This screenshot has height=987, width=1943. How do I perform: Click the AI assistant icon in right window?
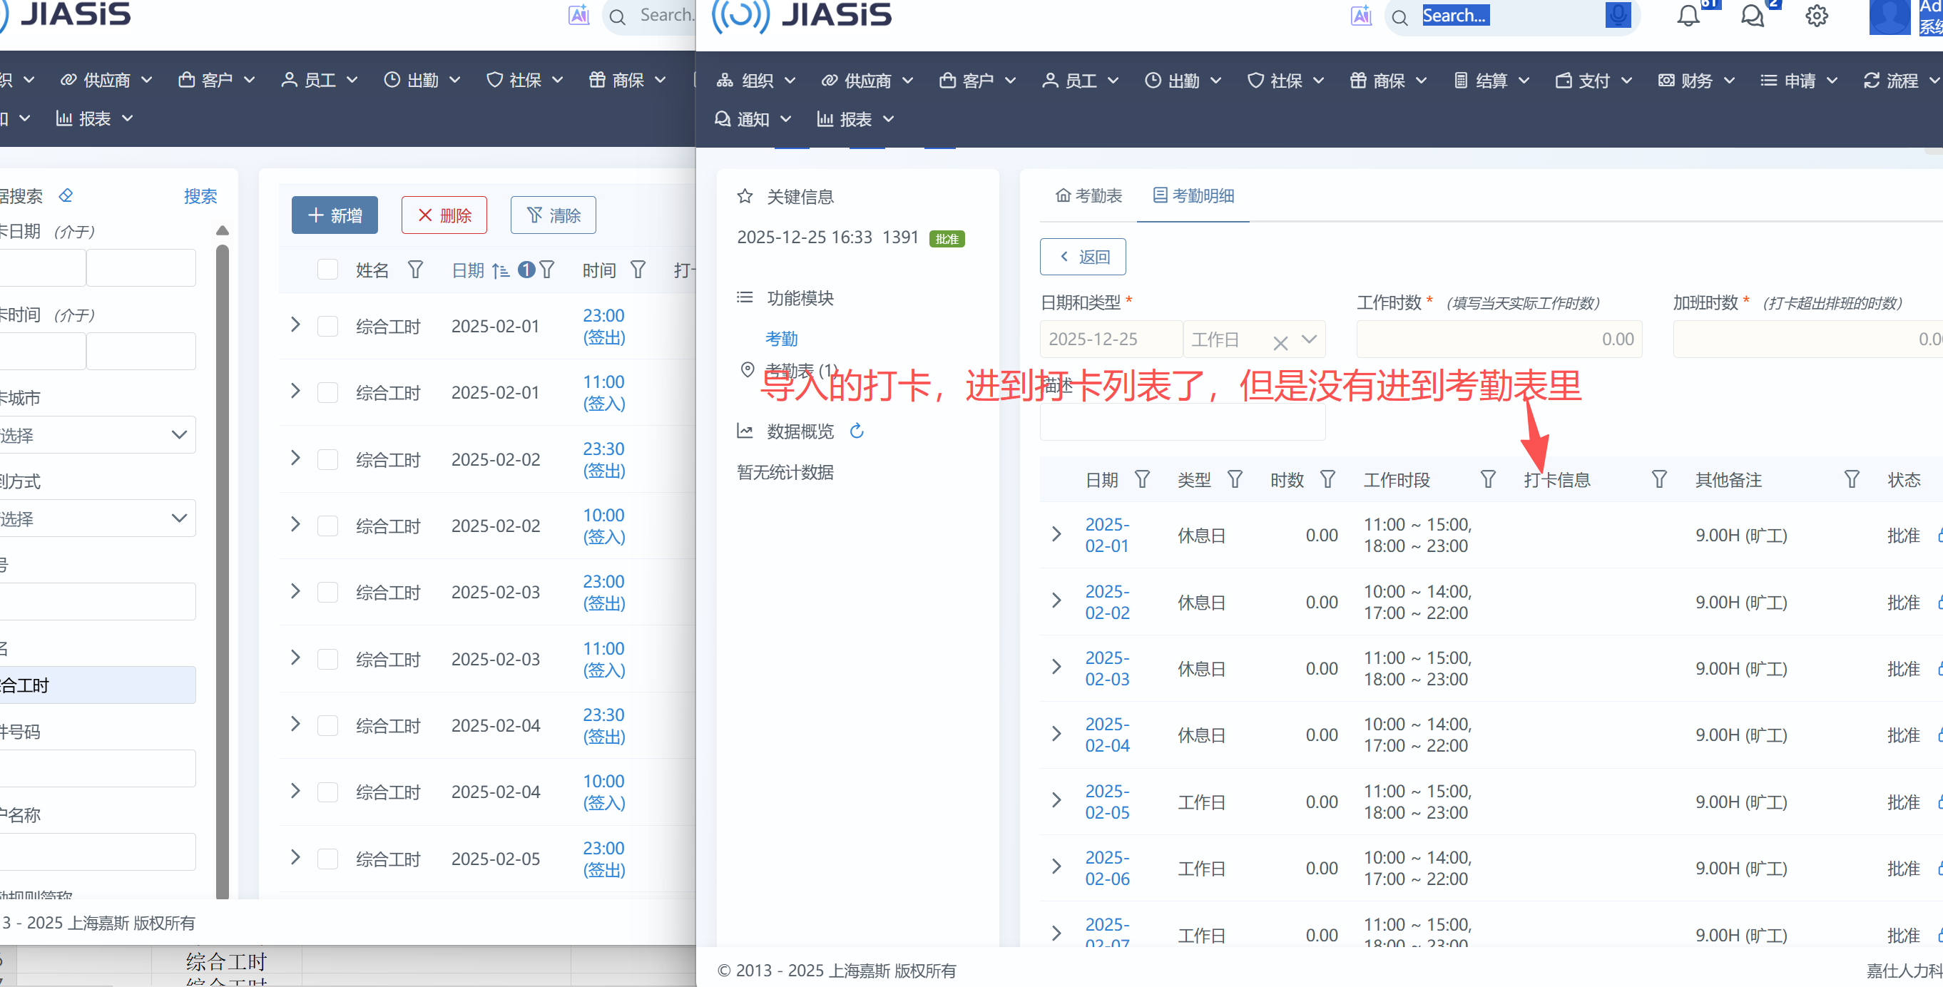pos(1361,16)
